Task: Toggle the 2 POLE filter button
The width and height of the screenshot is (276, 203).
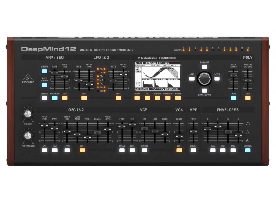Action: pos(122,150)
